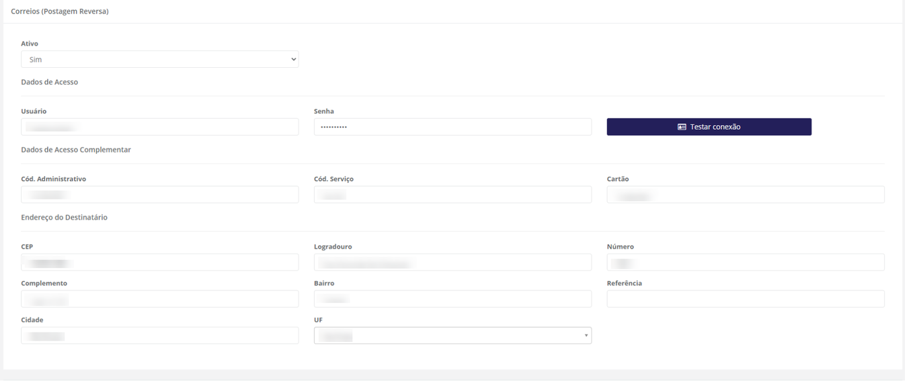Open the UF state dropdown

click(452, 335)
